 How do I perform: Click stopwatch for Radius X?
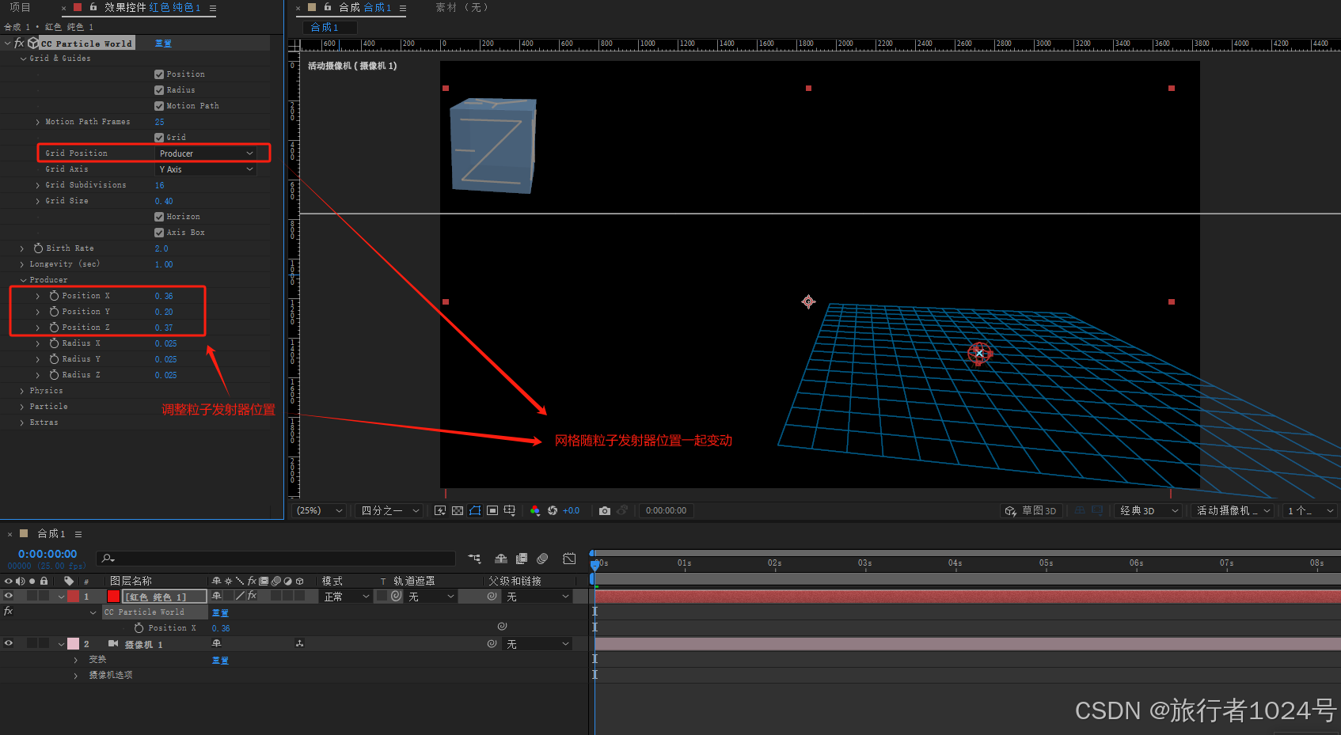tap(54, 343)
